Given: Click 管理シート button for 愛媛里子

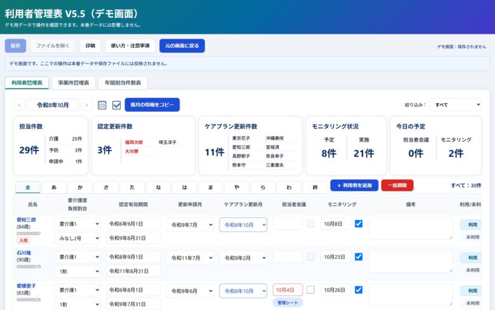Looking at the screenshot, I should [287, 303].
